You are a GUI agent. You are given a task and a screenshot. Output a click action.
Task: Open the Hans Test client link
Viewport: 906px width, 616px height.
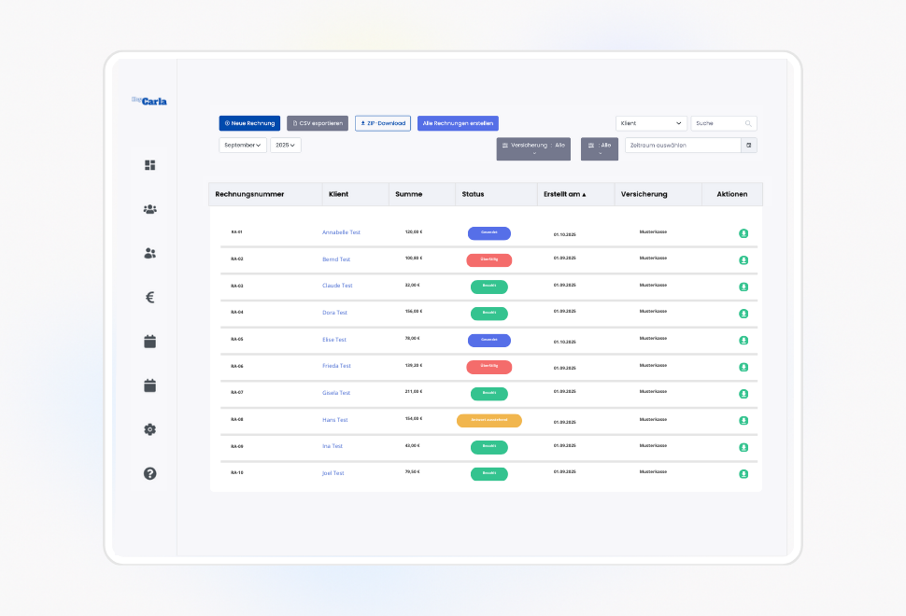pyautogui.click(x=335, y=420)
